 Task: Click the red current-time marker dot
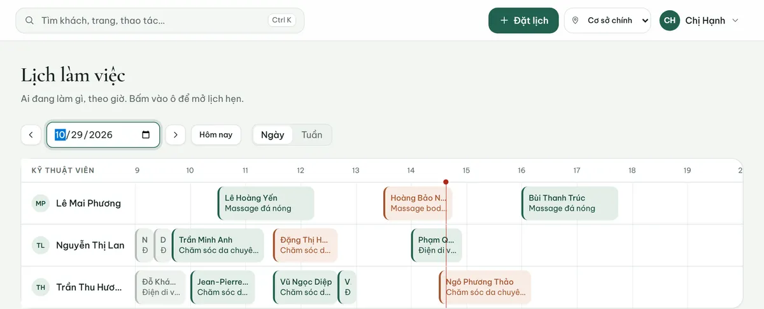[x=446, y=182]
